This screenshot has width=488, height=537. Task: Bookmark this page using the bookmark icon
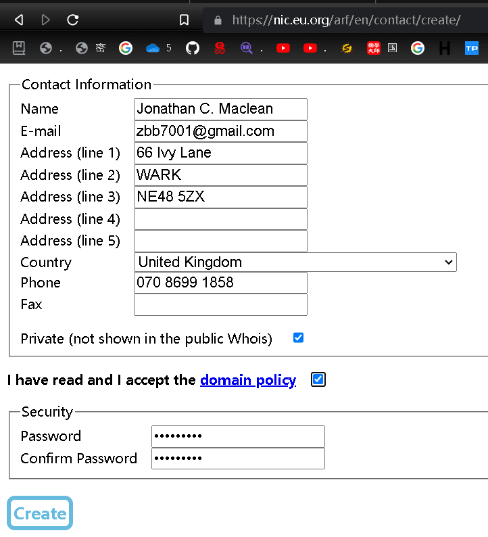(x=184, y=20)
